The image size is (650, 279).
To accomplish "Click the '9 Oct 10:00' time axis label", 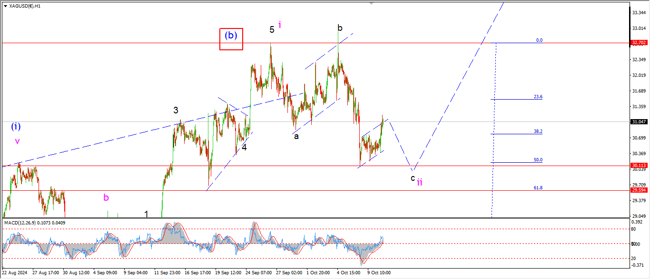I will tap(379, 273).
